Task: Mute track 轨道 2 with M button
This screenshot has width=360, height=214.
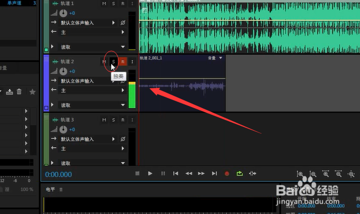Action: pos(104,62)
